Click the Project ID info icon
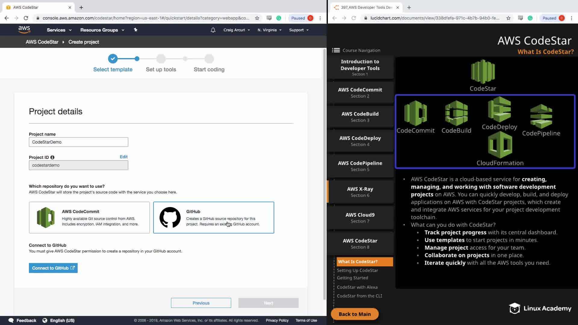The width and height of the screenshot is (578, 325). (52, 157)
